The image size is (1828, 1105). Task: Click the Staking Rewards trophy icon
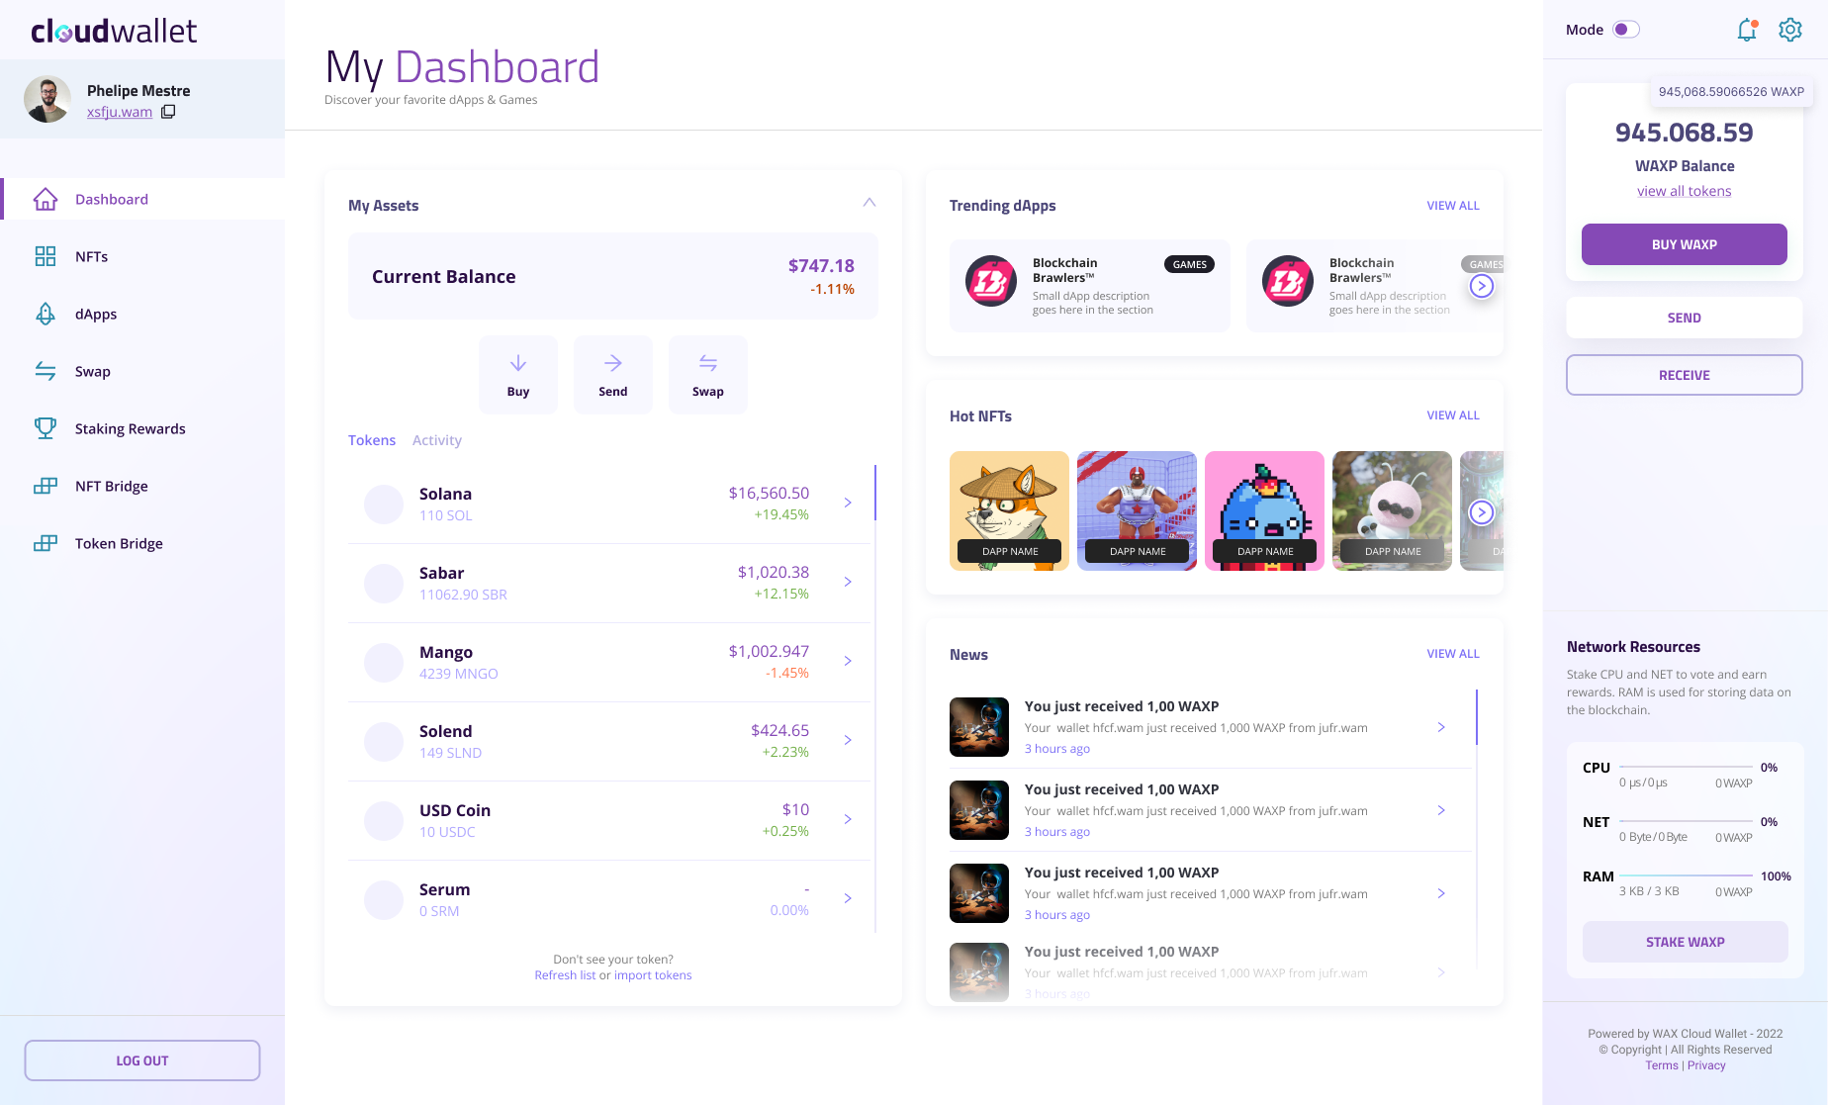46,428
